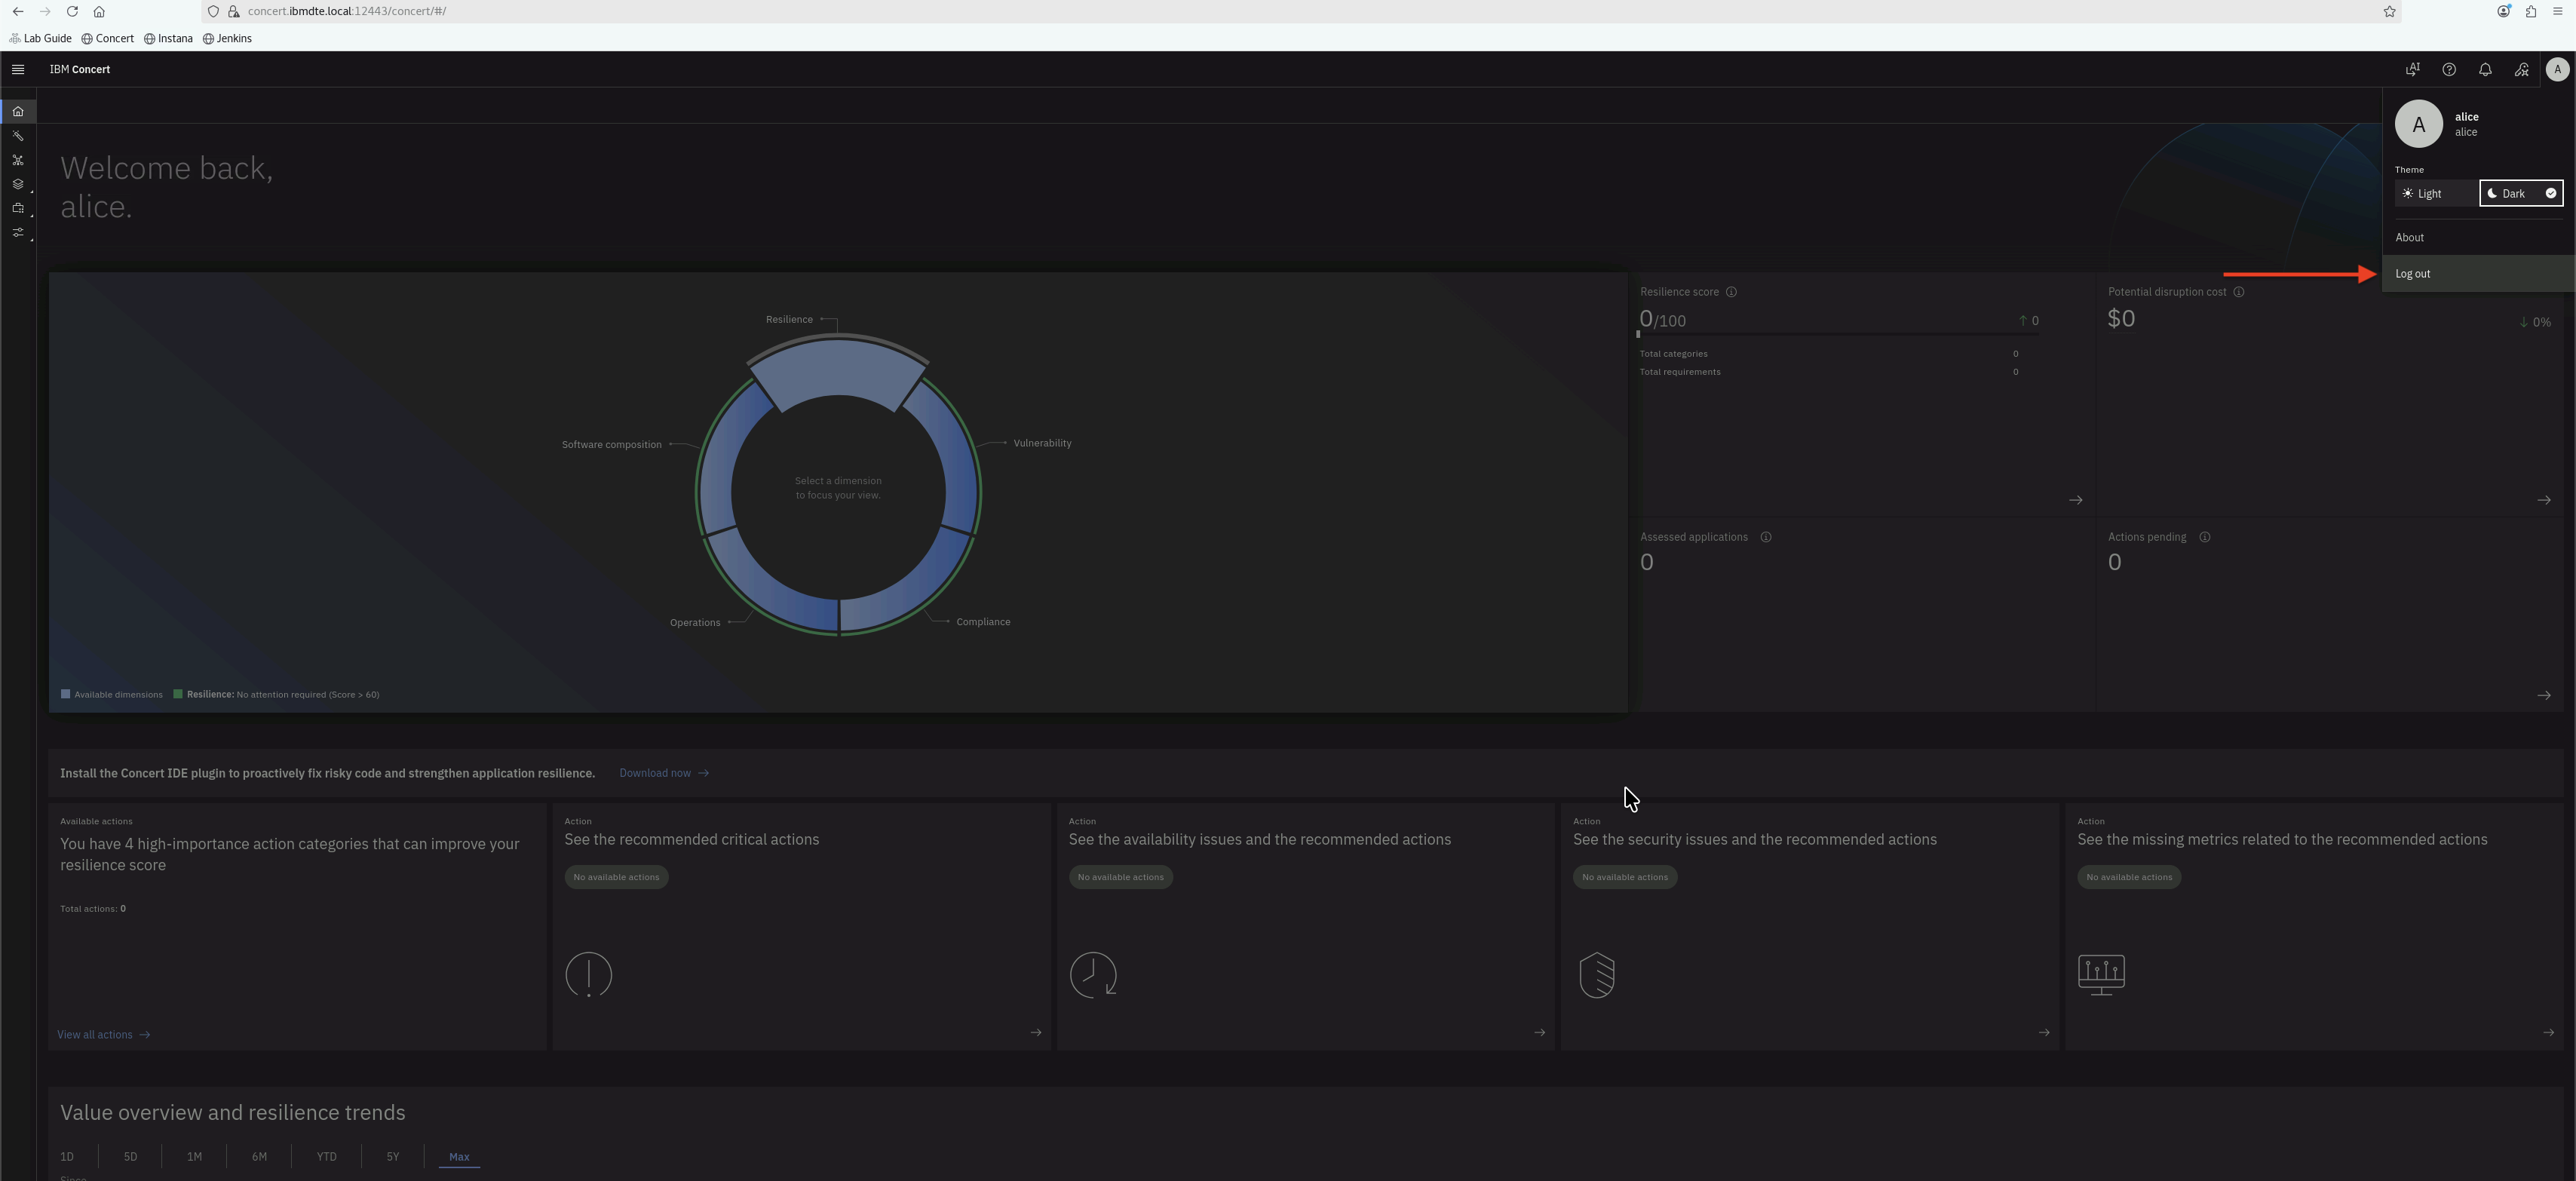Open the help question mark icon
The width and height of the screenshot is (2576, 1181).
tap(2449, 69)
